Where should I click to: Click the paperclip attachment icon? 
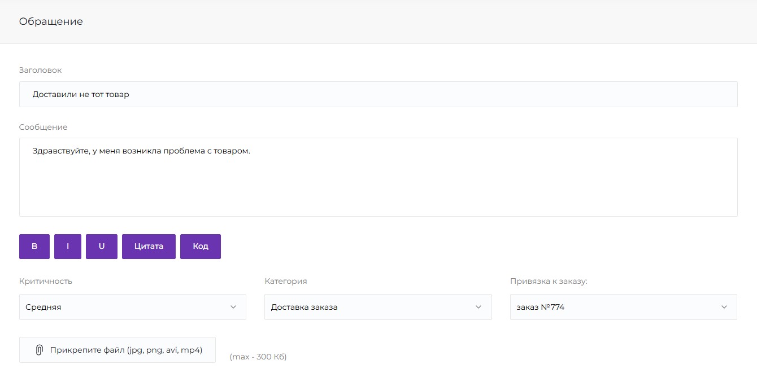pos(39,350)
